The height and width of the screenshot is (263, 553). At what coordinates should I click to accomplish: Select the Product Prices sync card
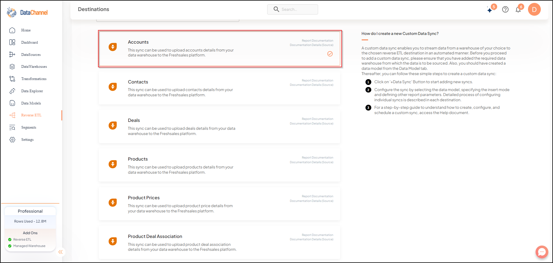point(220,204)
